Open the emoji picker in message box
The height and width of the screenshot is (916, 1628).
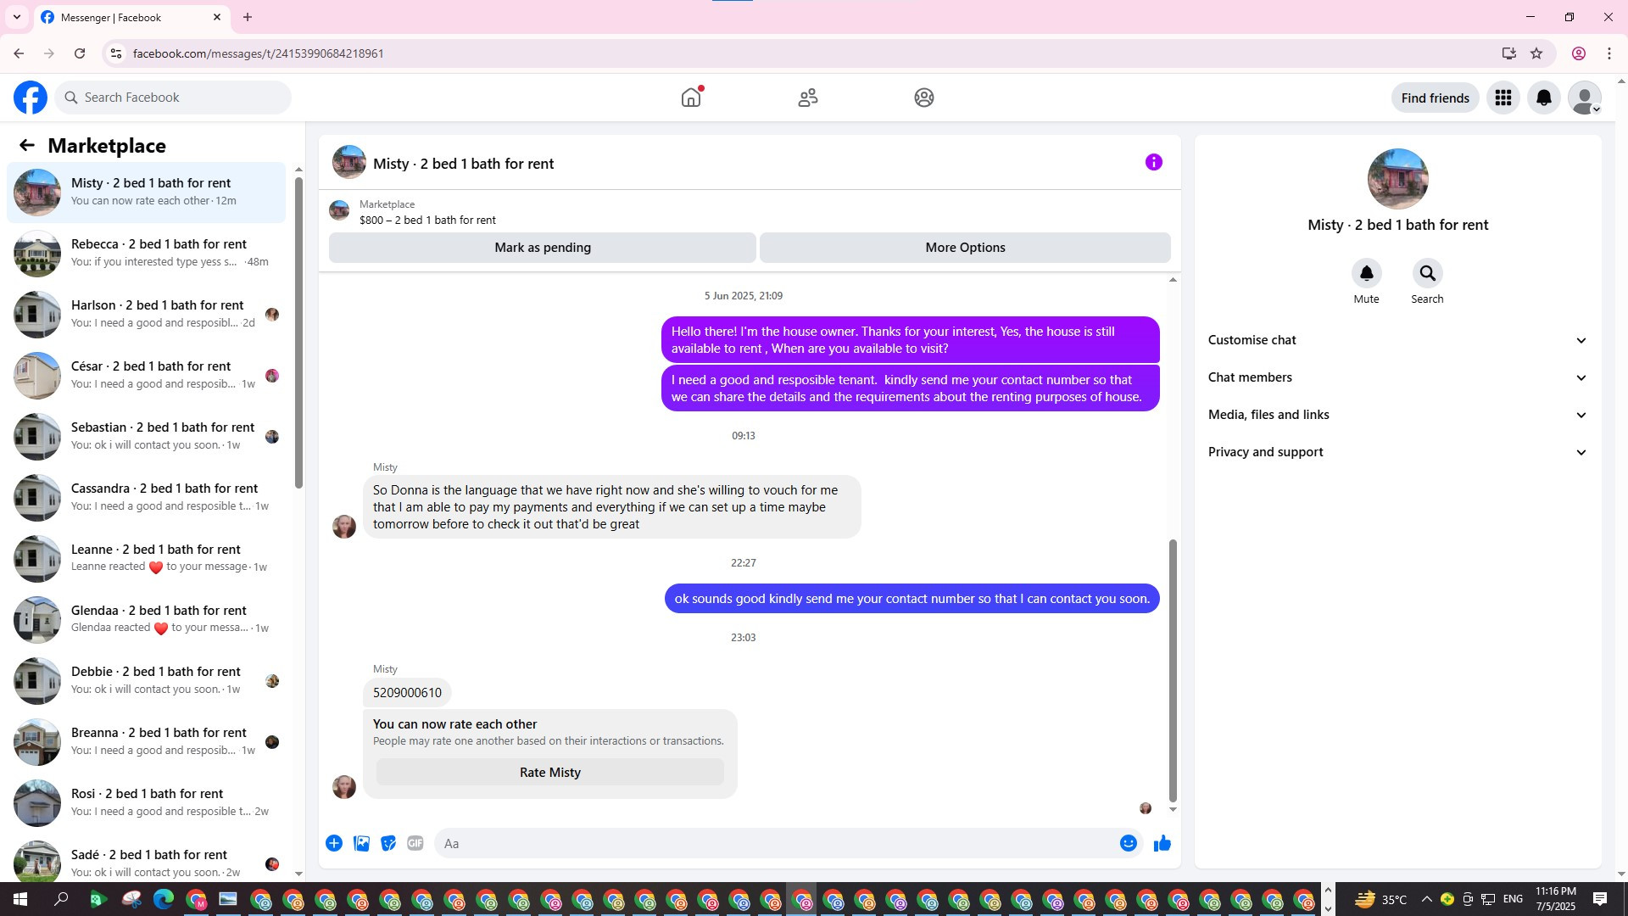click(x=1128, y=843)
